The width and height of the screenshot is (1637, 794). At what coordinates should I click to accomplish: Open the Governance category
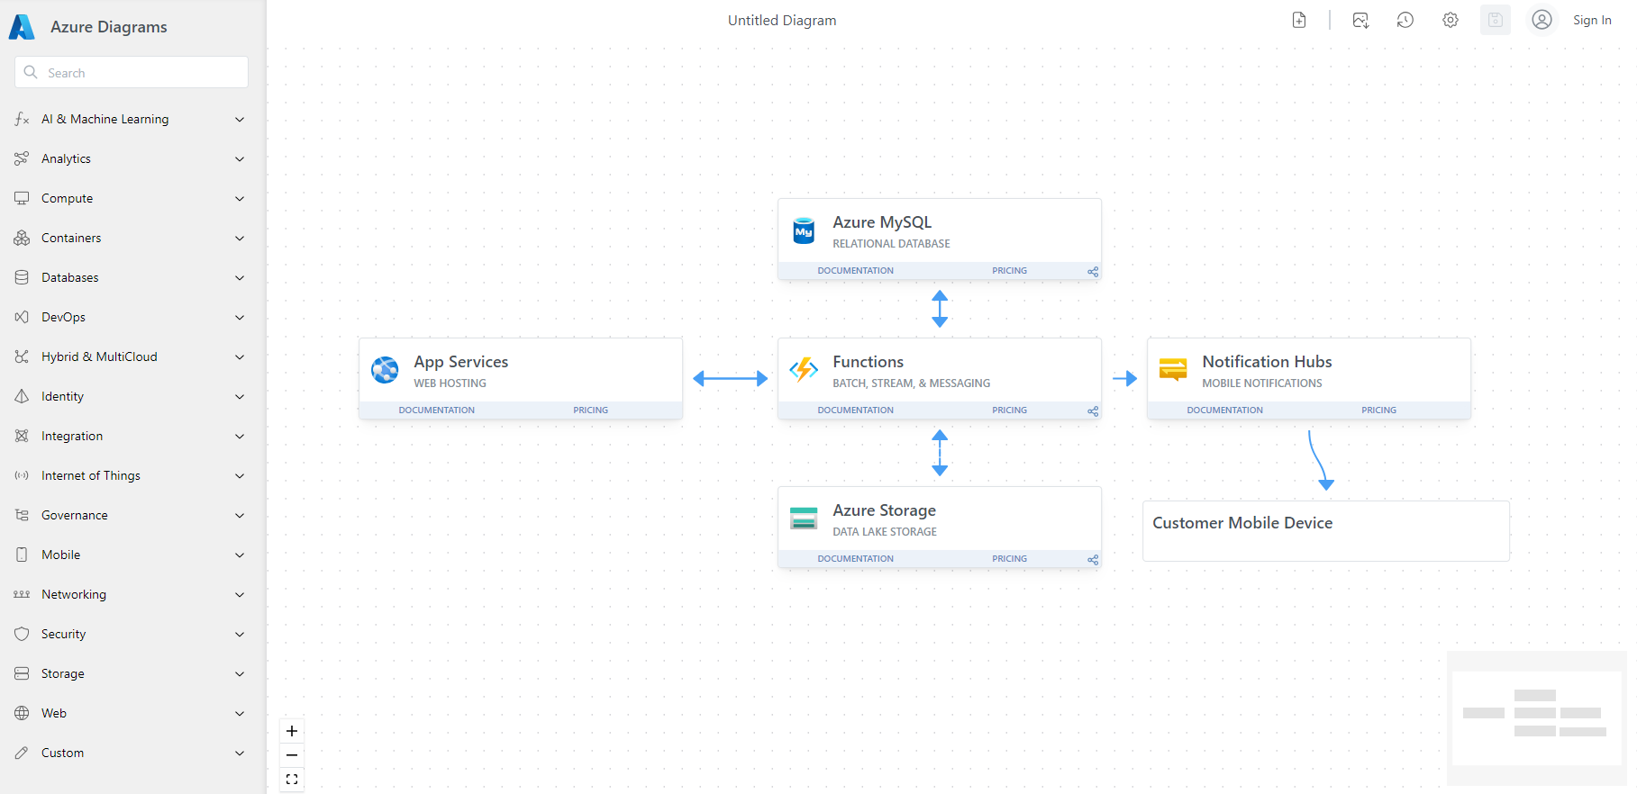(x=131, y=515)
